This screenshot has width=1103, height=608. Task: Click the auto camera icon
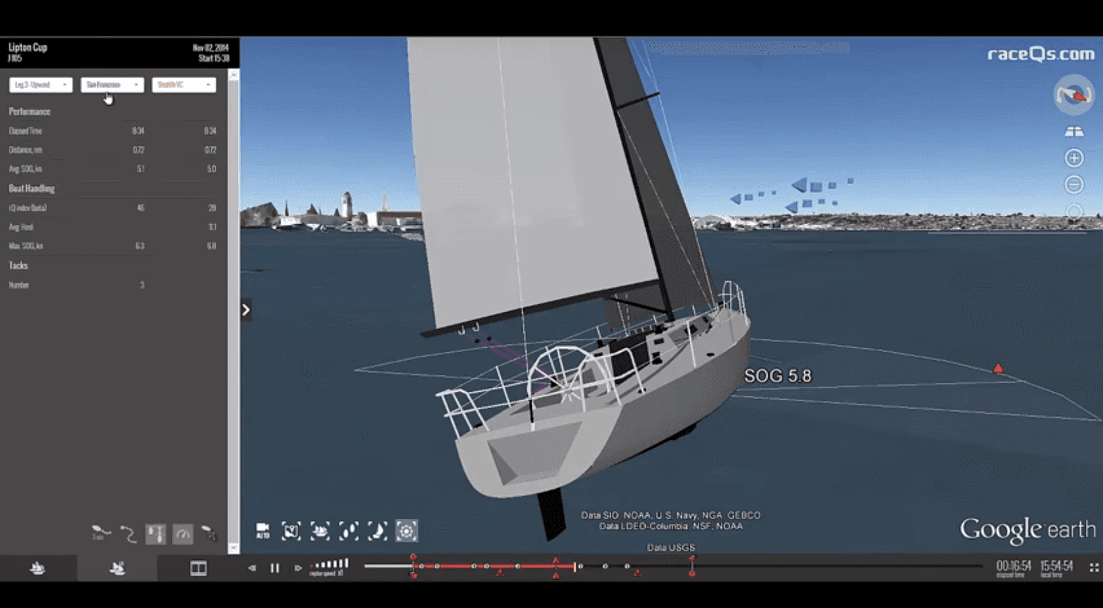[263, 531]
